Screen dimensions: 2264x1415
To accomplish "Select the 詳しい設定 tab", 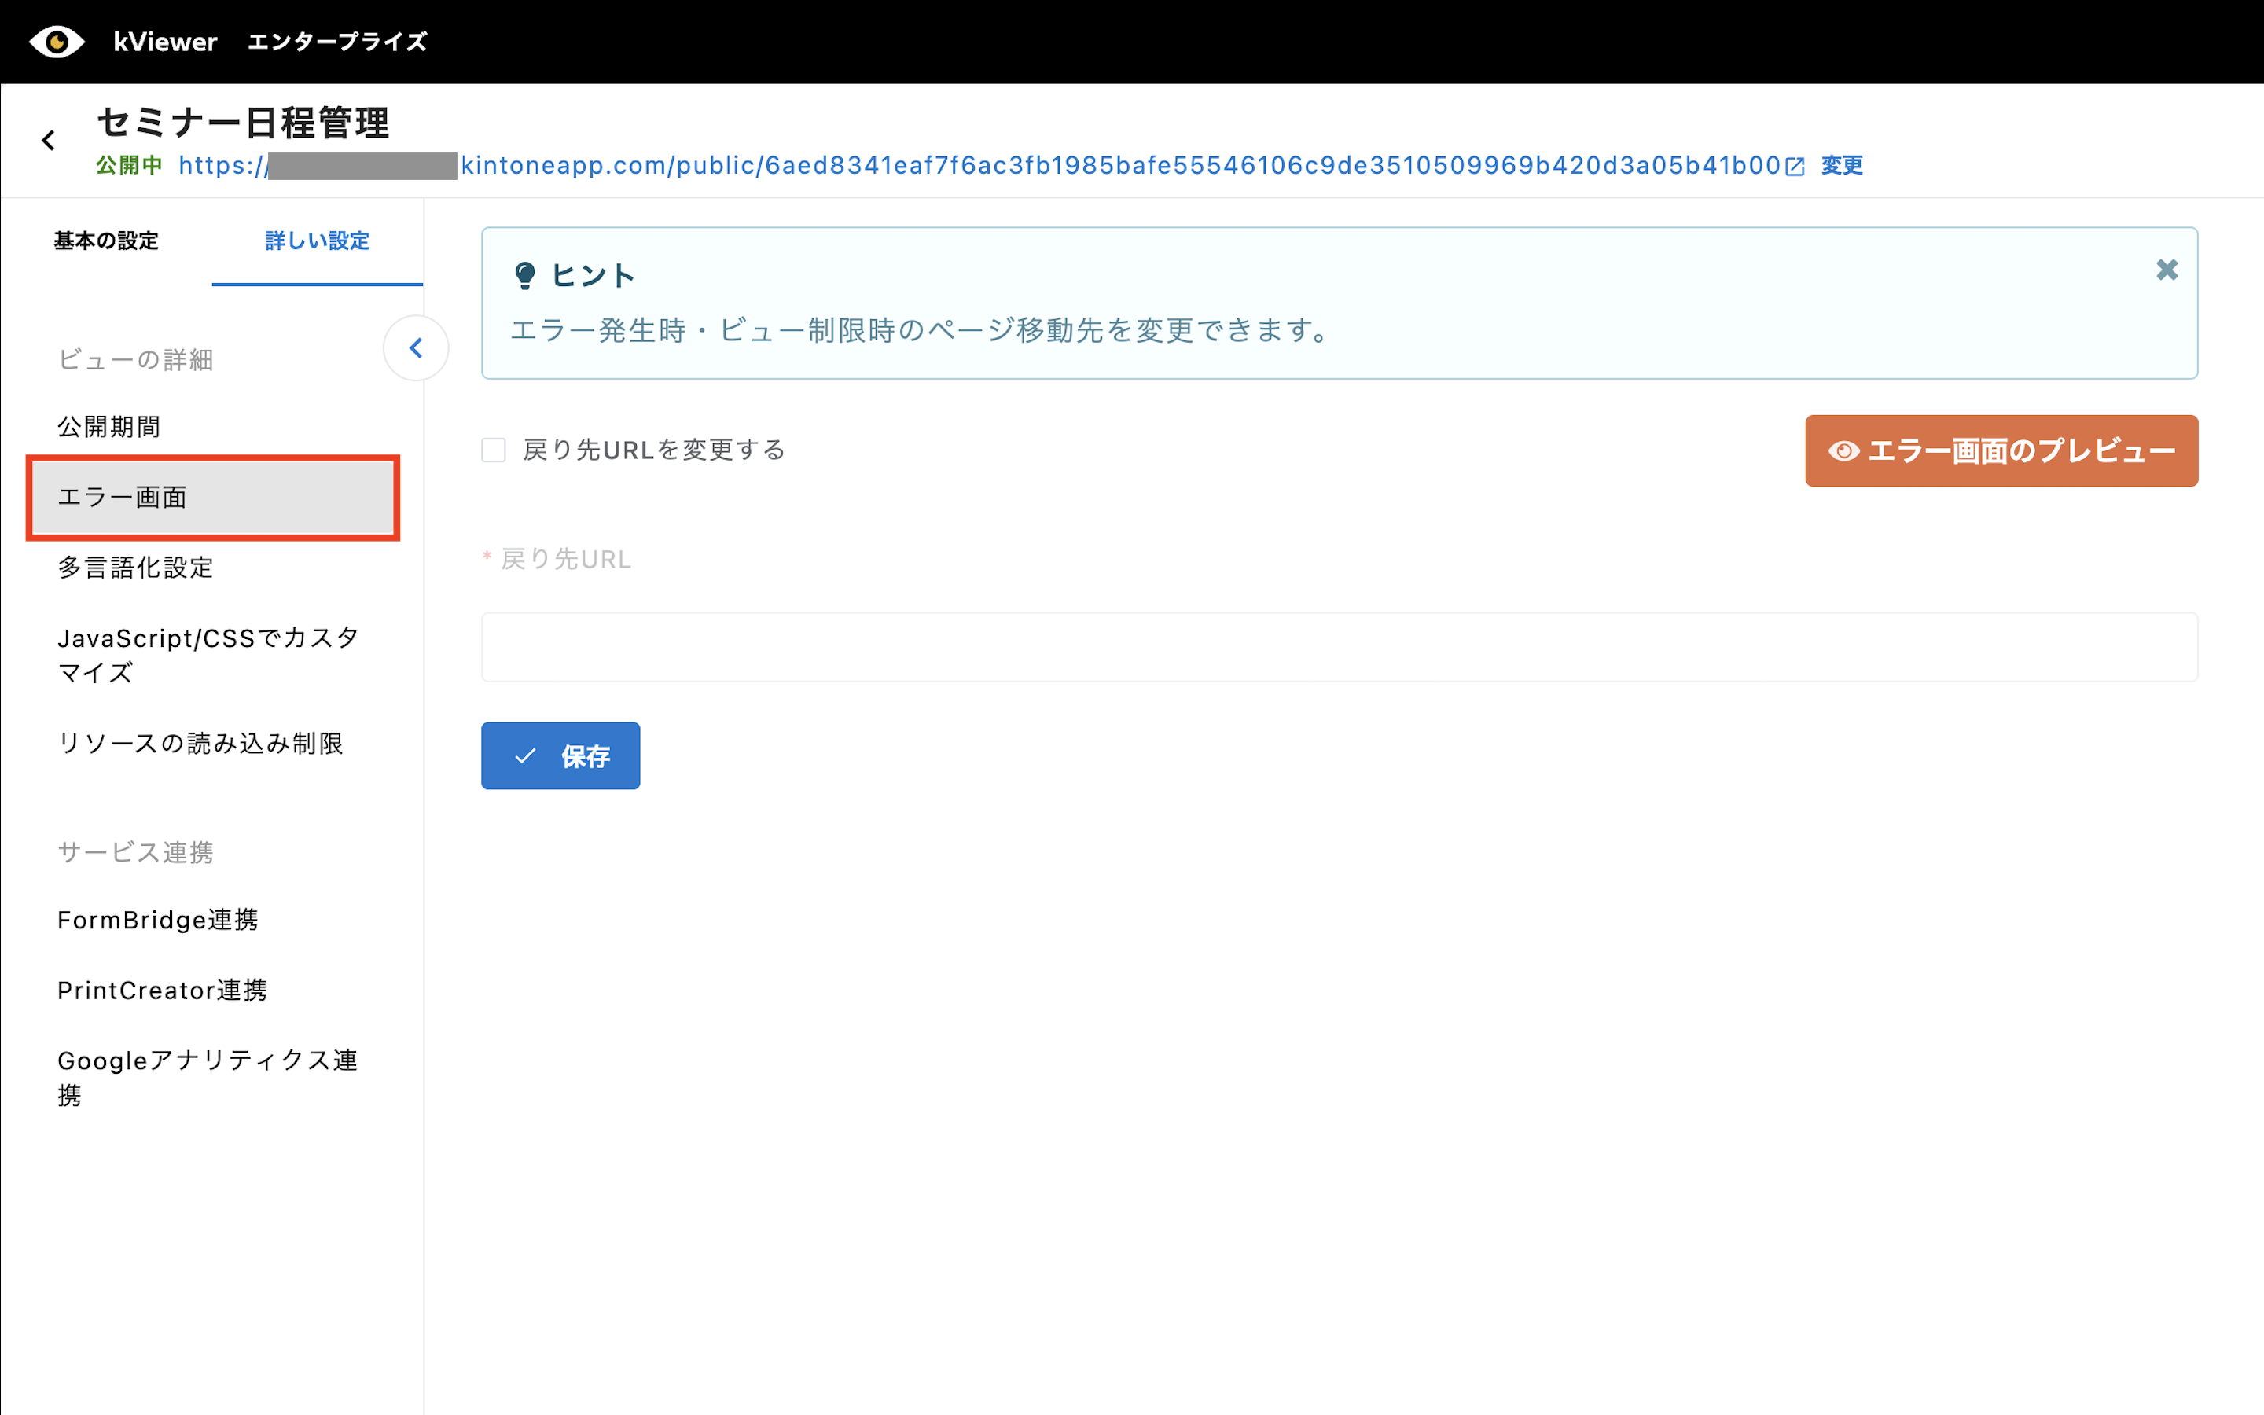I will (x=317, y=241).
